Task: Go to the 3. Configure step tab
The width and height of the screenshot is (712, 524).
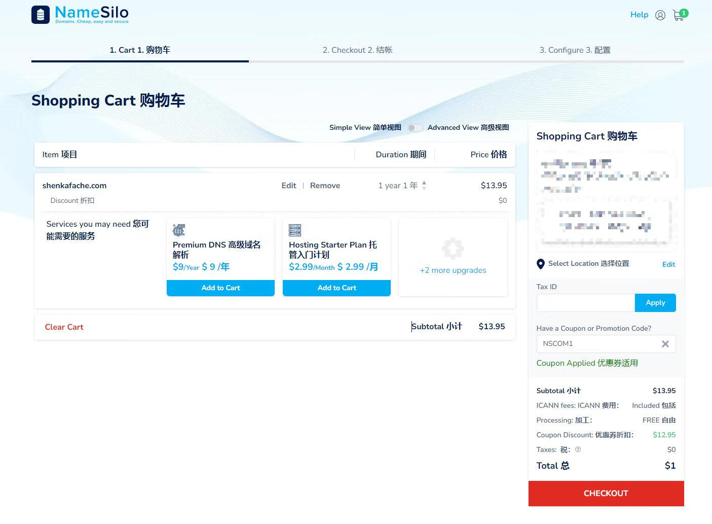Action: coord(575,50)
